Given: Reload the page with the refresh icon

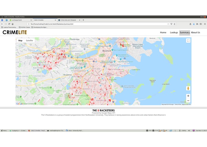Looking at the screenshot, I should coord(9,24).
